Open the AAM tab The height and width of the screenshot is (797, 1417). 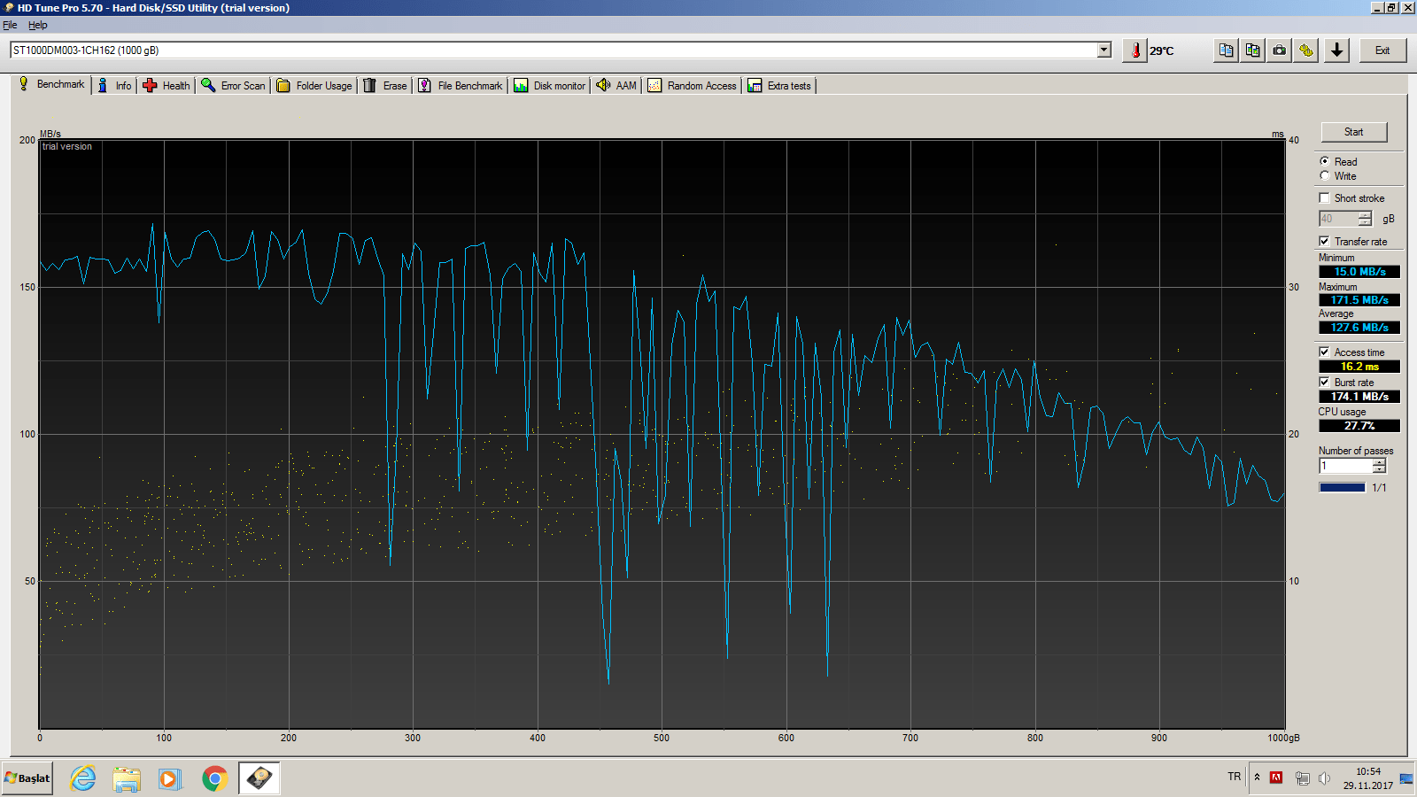[616, 86]
